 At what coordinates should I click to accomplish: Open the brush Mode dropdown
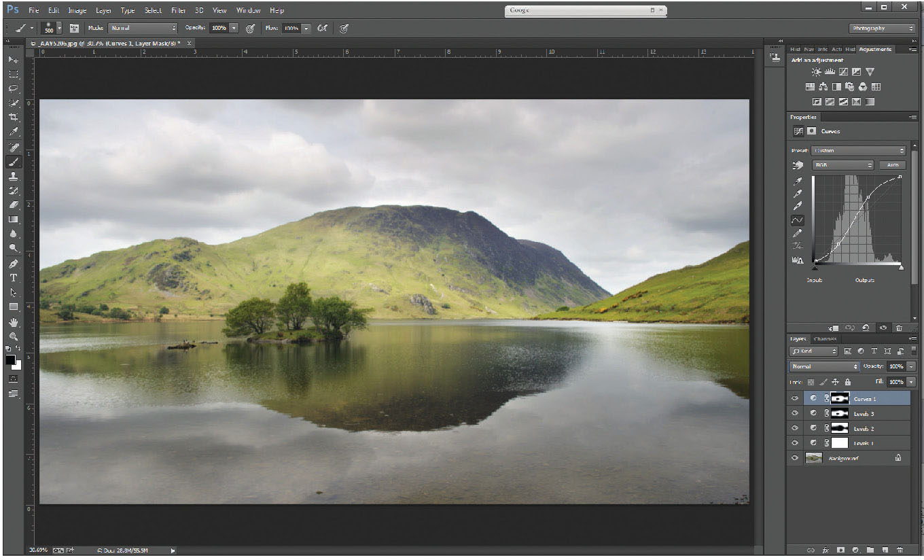(x=142, y=29)
